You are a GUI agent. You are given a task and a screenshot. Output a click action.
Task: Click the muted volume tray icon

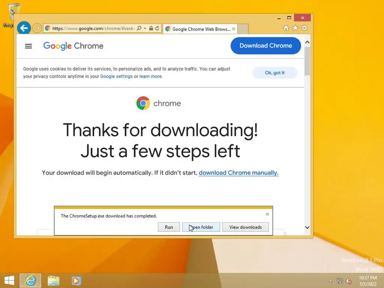pos(349,281)
